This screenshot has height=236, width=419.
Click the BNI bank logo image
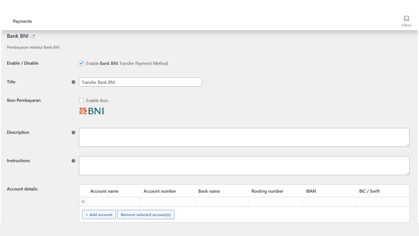coord(92,111)
